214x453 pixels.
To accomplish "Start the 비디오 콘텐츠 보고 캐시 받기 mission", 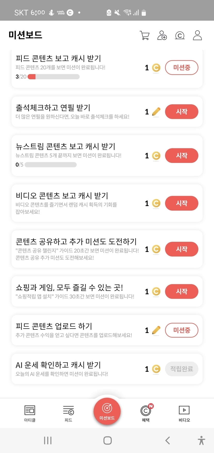I will (182, 203).
